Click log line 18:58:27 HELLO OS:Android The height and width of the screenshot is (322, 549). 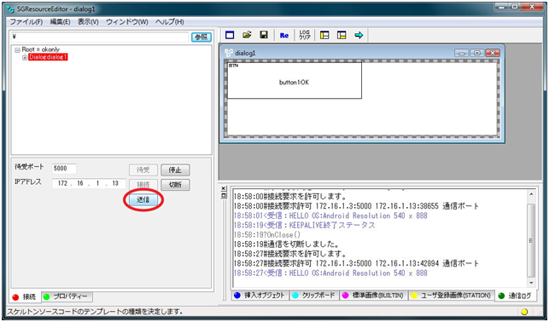pyautogui.click(x=330, y=273)
